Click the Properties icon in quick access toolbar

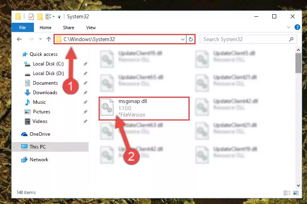(x=31, y=17)
